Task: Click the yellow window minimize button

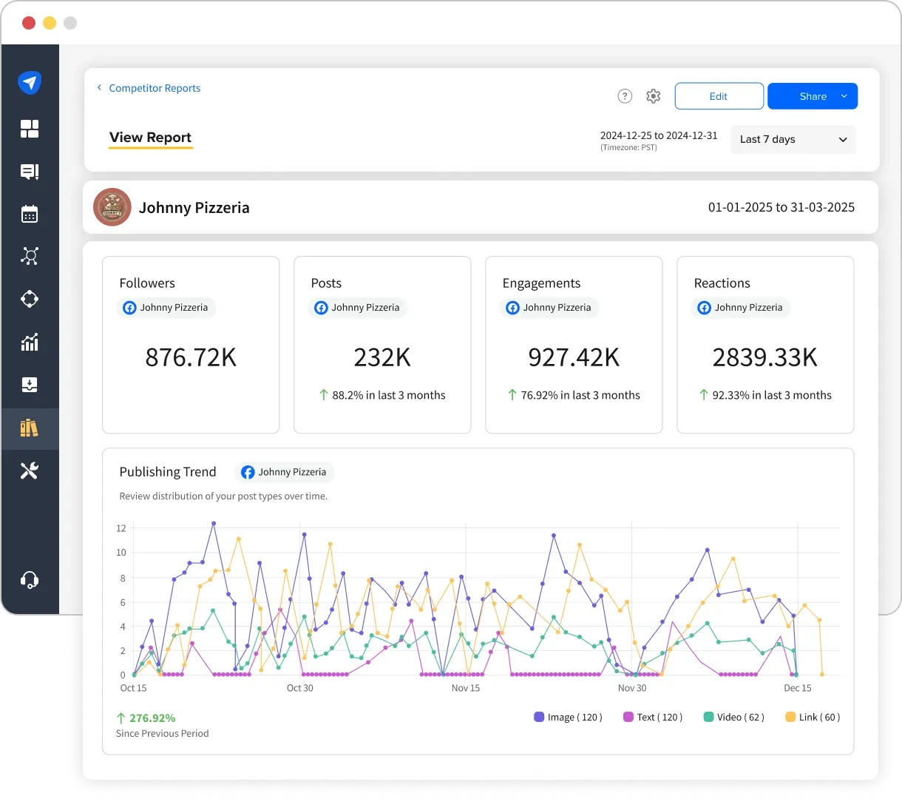Action: 50,23
